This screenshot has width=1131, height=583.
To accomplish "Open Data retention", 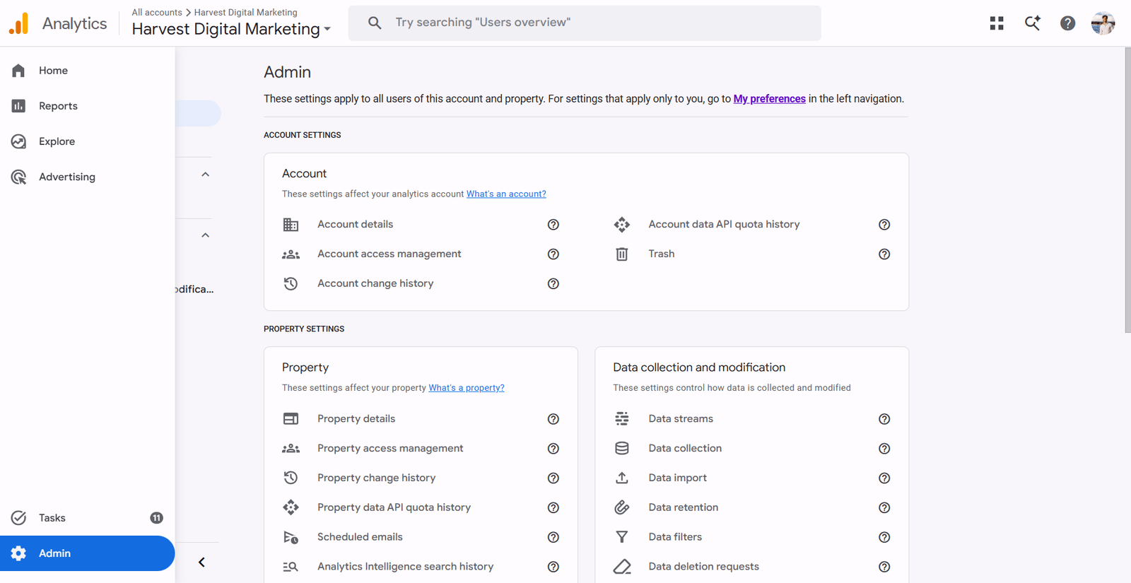I will [x=684, y=507].
